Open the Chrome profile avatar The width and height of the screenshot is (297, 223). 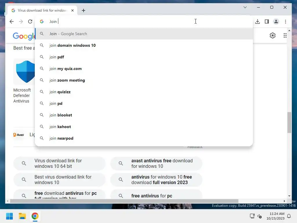276,21
